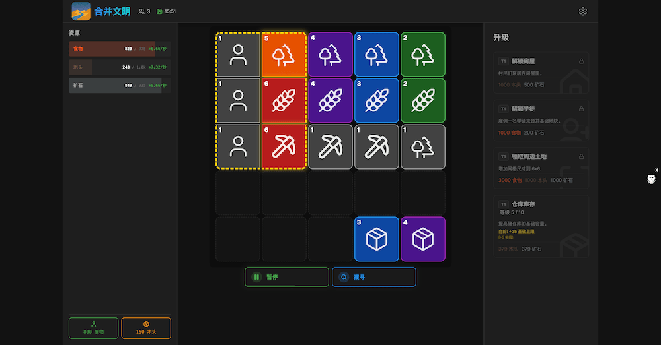Upgrade 仓库库存 storage capacity

[541, 226]
